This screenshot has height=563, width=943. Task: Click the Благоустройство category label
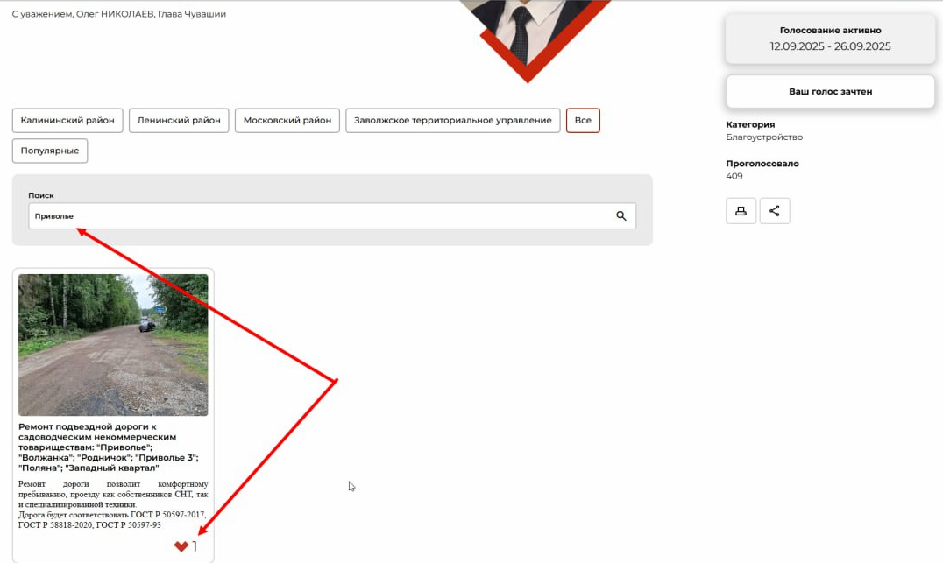point(764,137)
